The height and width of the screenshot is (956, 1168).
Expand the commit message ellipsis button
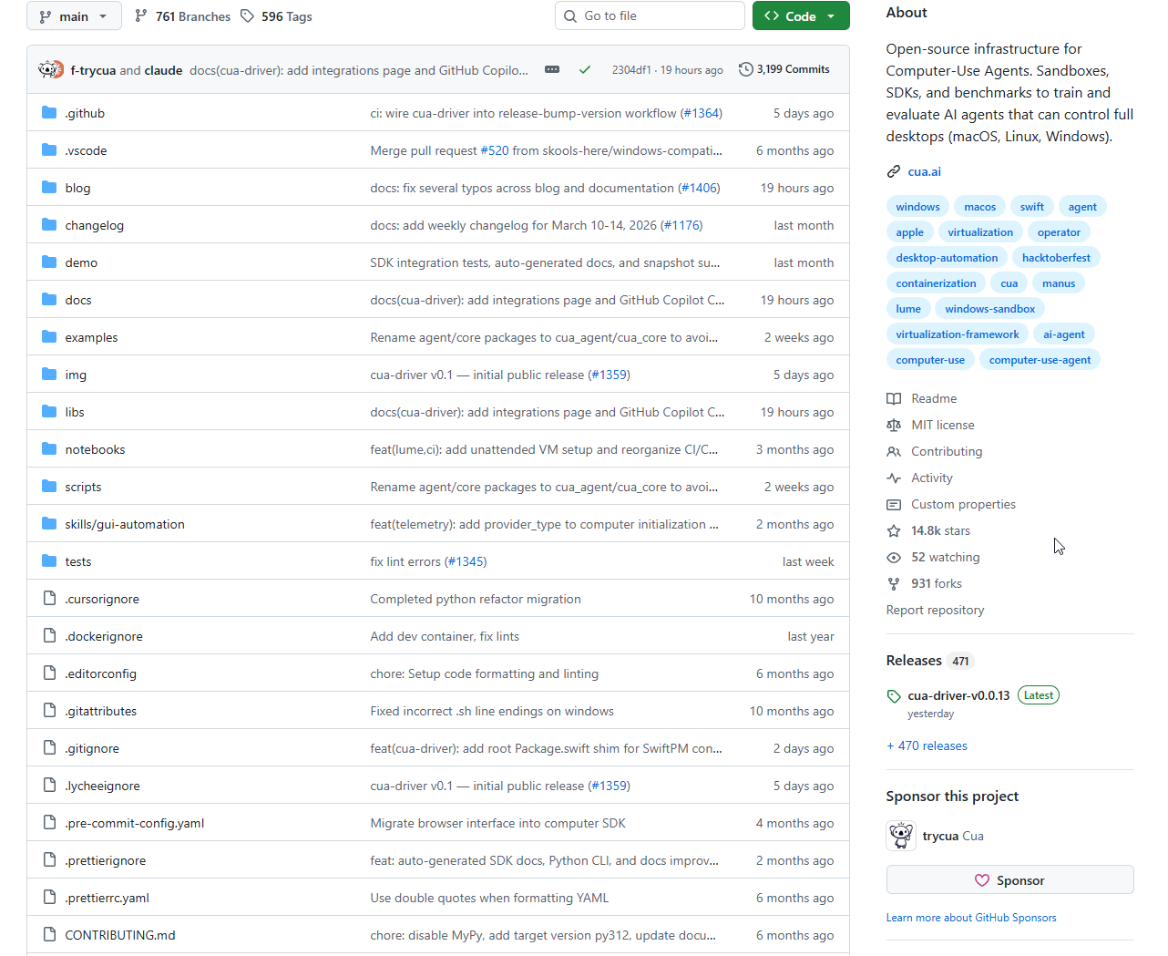click(552, 69)
